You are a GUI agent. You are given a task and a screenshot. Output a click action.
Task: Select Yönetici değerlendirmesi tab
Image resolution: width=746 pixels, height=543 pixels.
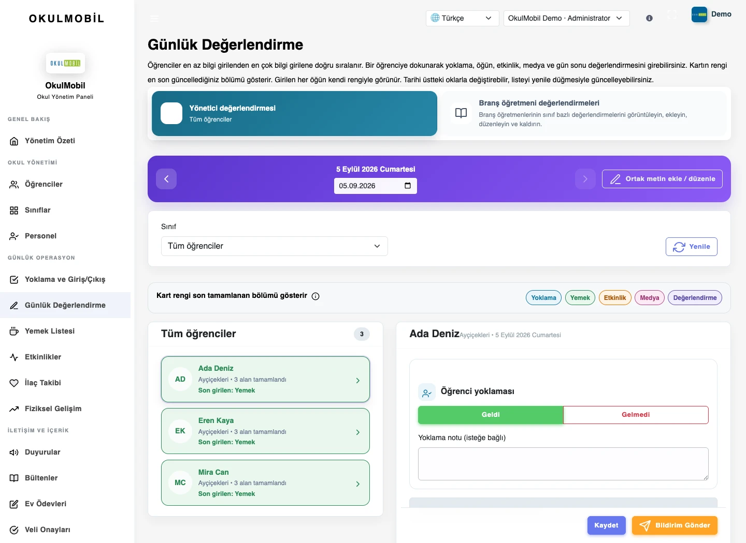(x=294, y=114)
